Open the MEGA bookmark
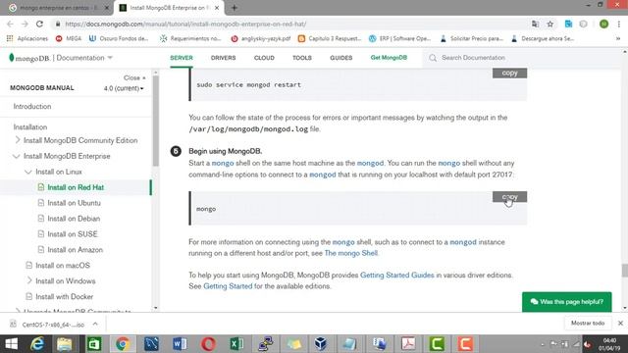 69,38
